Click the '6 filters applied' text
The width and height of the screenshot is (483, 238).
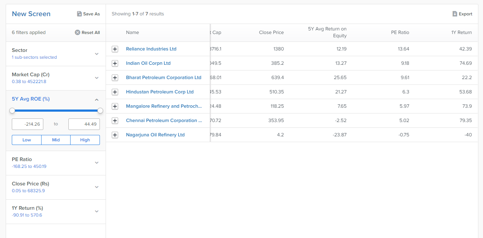coord(29,33)
